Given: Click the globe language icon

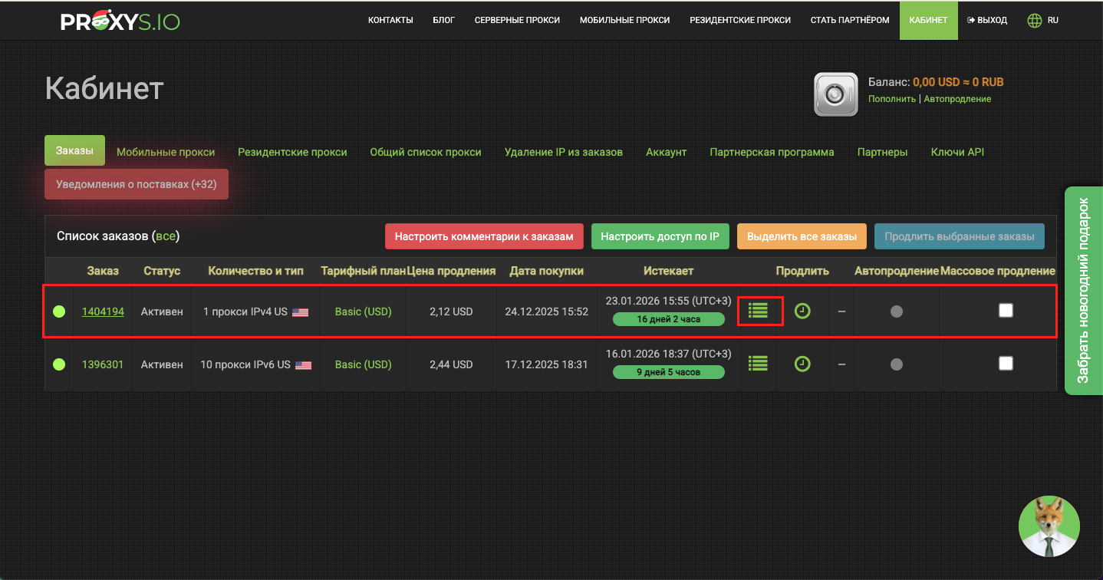Looking at the screenshot, I should pyautogui.click(x=1035, y=21).
